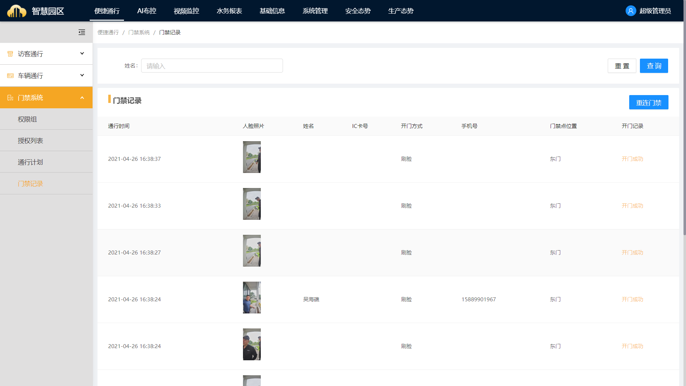Expand the 车辆通行 chevron
The width and height of the screenshot is (686, 386).
point(82,75)
